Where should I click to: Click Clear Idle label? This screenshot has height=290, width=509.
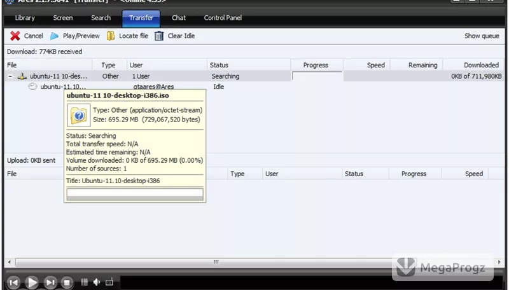pos(181,36)
